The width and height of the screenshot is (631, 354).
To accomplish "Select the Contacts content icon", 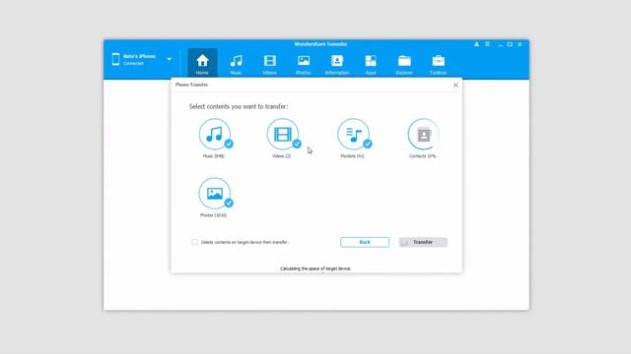I will (x=423, y=135).
